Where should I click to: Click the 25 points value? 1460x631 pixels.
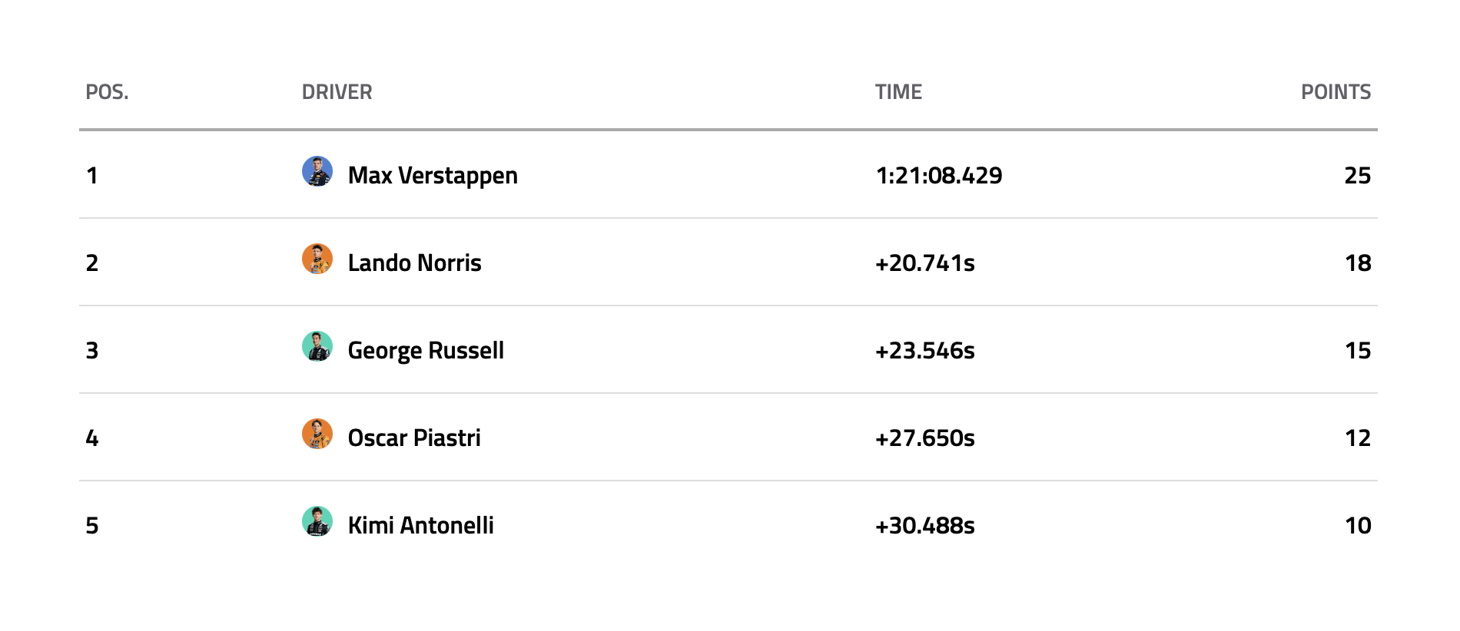1357,176
